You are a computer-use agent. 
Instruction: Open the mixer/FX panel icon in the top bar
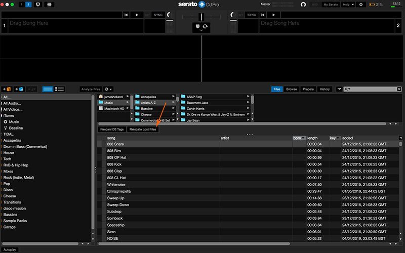[49, 5]
